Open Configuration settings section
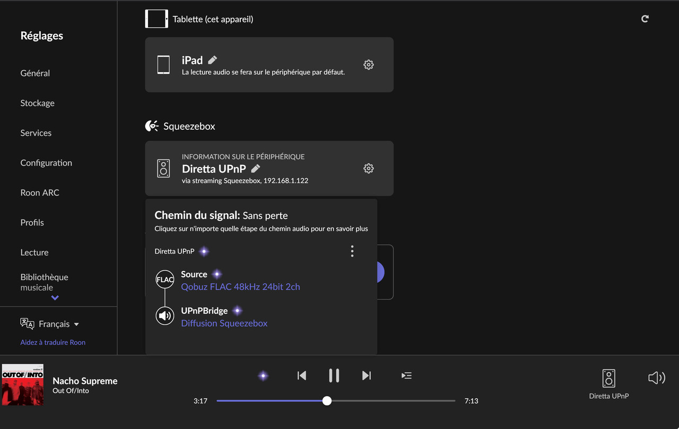Screen dimensions: 679x429 (x=46, y=163)
